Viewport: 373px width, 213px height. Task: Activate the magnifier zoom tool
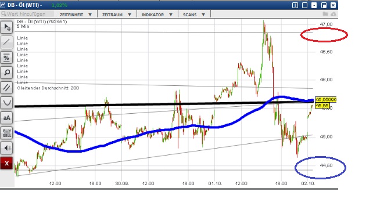[x=6, y=73]
